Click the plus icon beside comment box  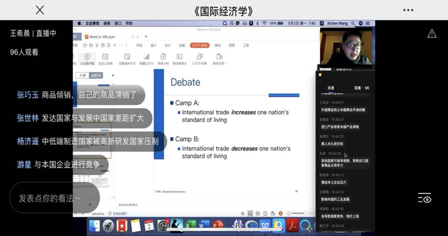tap(90, 205)
